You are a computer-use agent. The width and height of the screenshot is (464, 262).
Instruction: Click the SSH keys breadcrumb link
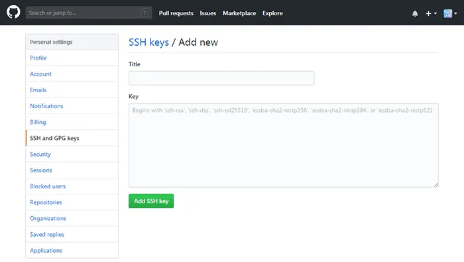148,42
